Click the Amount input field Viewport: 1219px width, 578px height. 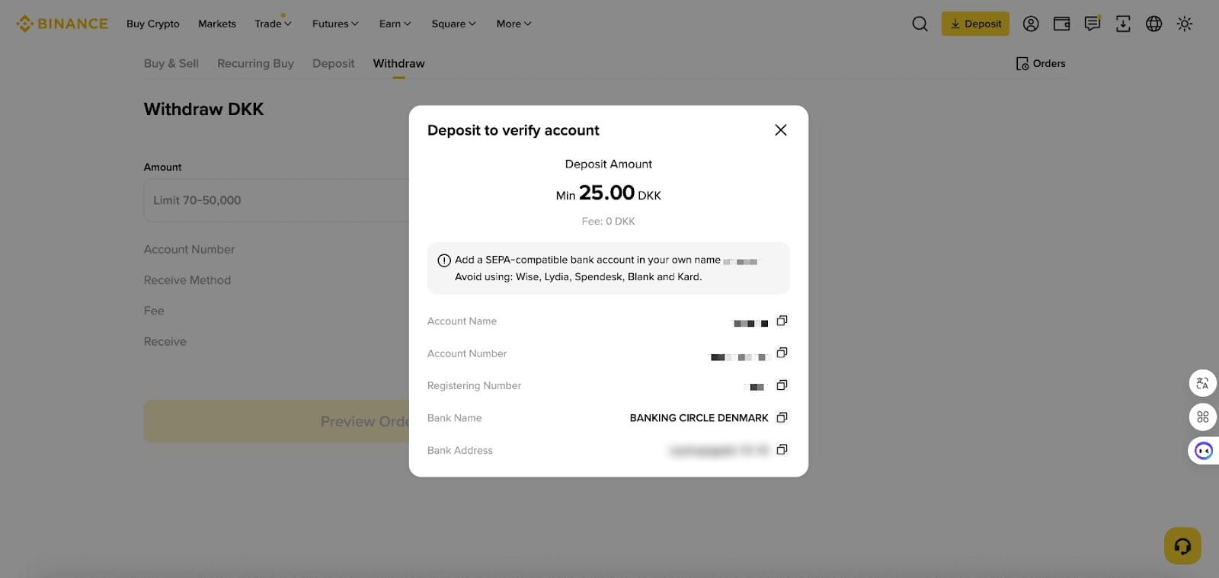[277, 200]
